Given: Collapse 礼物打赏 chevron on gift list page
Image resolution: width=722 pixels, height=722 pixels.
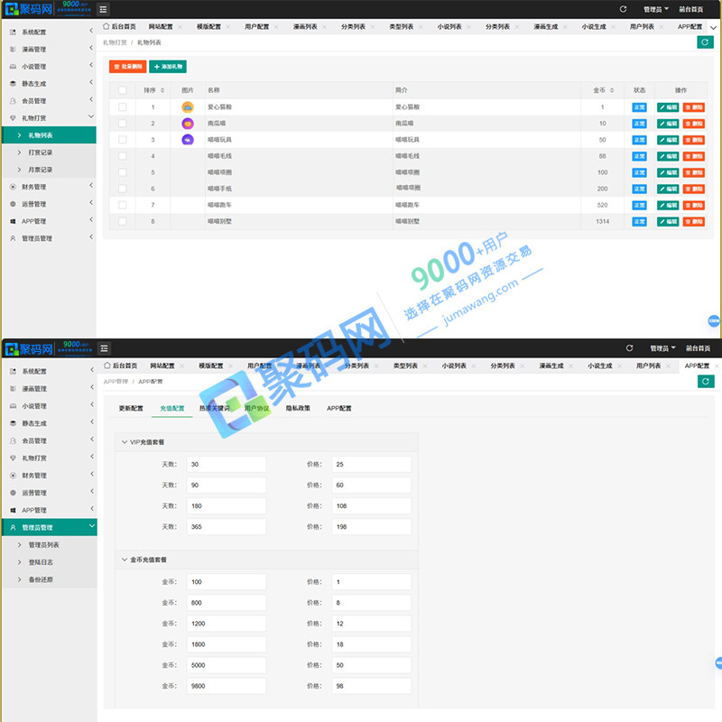Looking at the screenshot, I should pos(91,116).
